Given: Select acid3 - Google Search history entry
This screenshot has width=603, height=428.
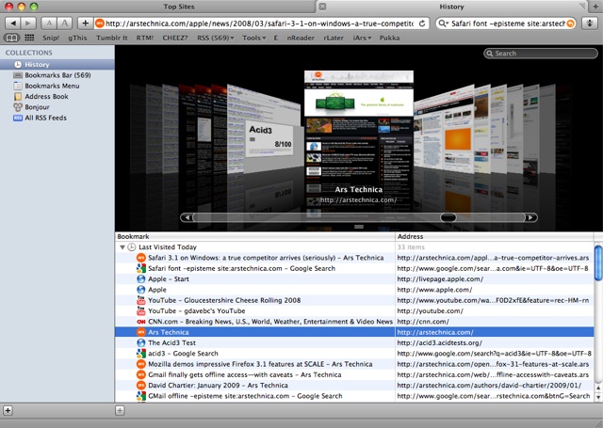Looking at the screenshot, I should 354,354.
